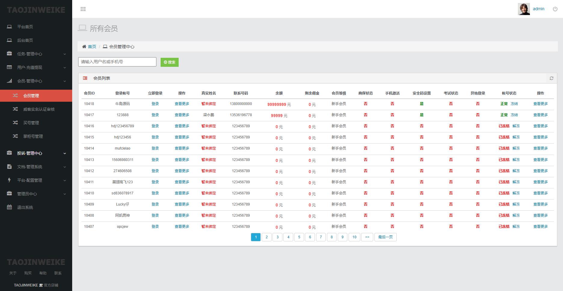Screen dimensions: 563x291
Task: Click the power logout icon beside admin
Action: tap(555, 9)
